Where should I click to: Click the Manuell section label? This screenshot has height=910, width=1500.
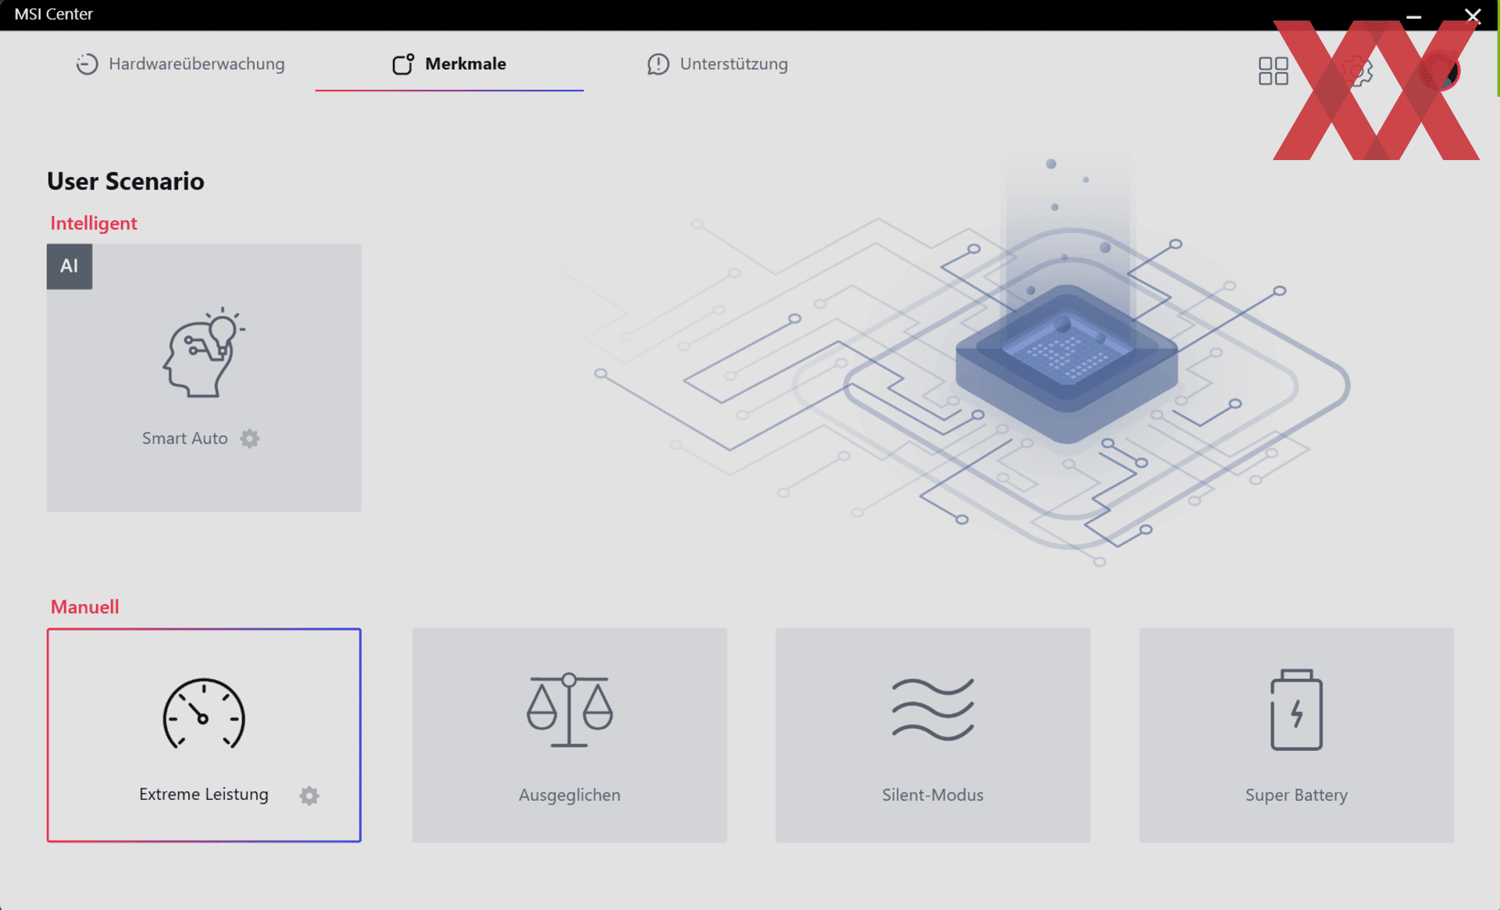[85, 607]
